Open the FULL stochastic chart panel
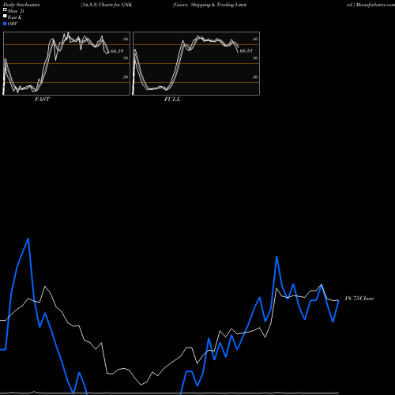 click(196, 63)
